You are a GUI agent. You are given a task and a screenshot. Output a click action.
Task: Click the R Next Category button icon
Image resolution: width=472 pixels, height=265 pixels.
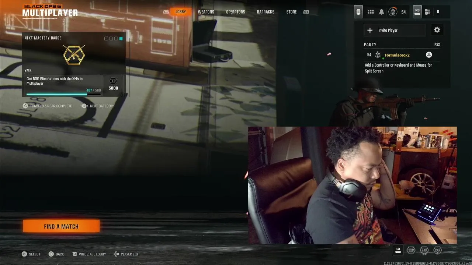point(84,106)
